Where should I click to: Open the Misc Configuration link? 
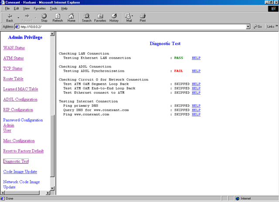pyautogui.click(x=19, y=141)
